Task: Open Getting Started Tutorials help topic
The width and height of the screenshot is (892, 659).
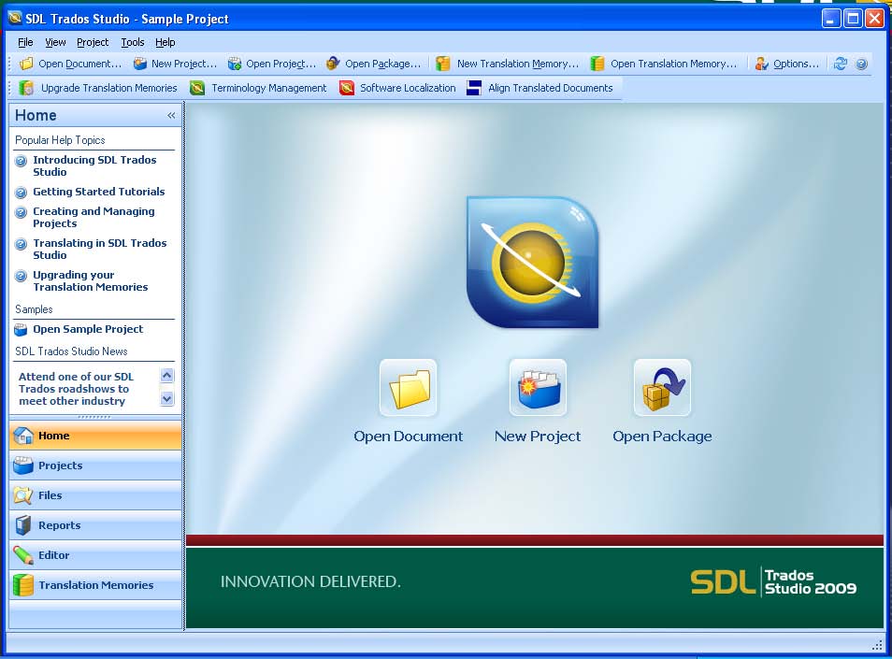Action: 98,192
